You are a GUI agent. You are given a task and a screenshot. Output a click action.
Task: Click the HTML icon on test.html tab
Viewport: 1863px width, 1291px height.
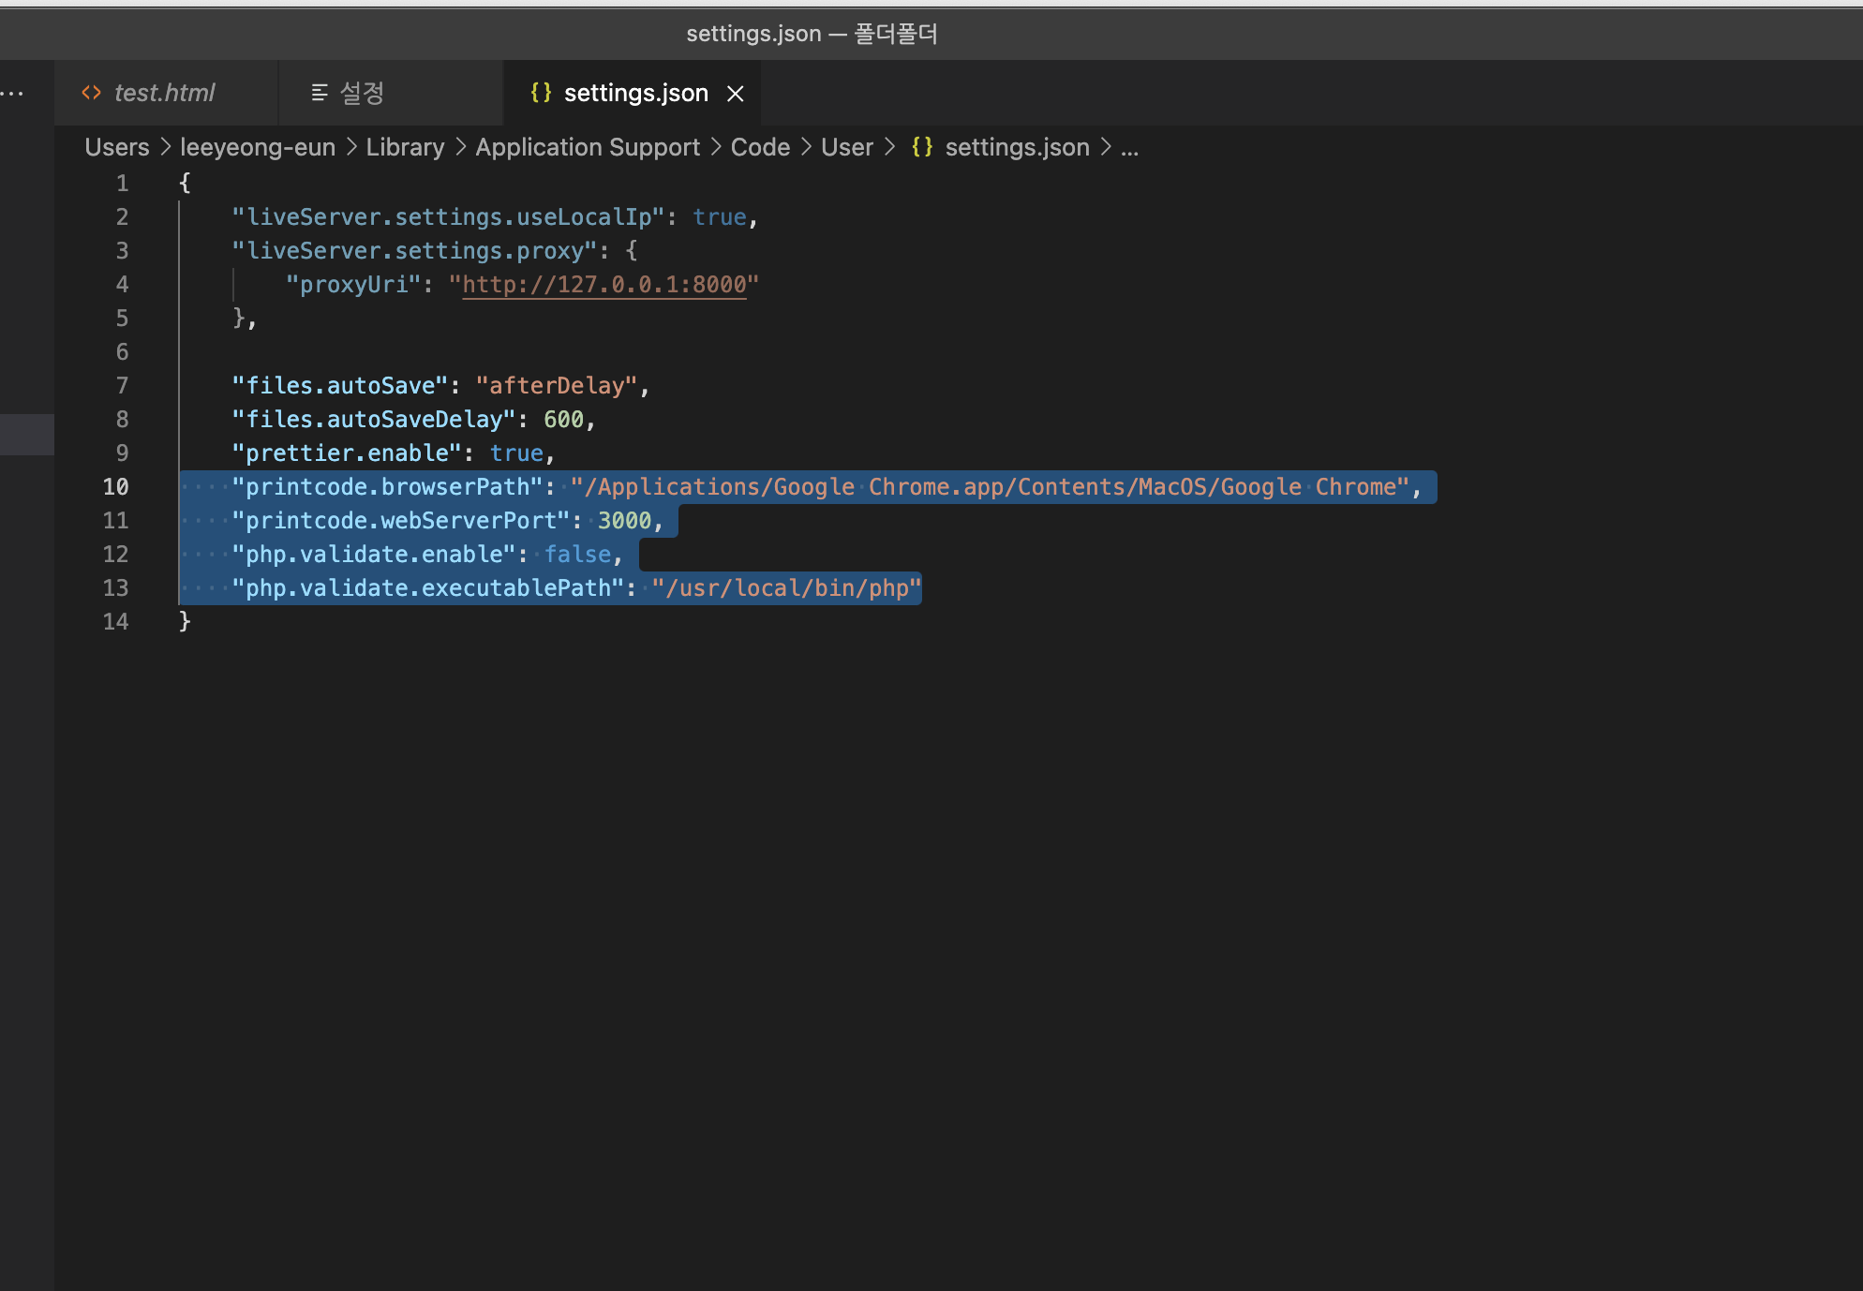click(x=91, y=93)
